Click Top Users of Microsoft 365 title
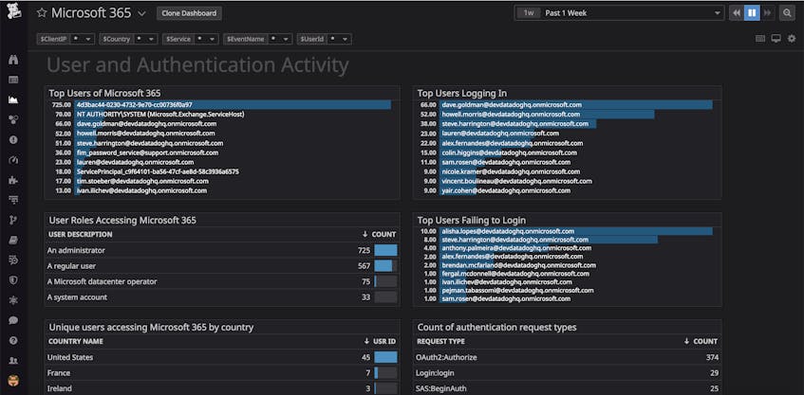Screen dimensions: 804x395 [x=104, y=93]
